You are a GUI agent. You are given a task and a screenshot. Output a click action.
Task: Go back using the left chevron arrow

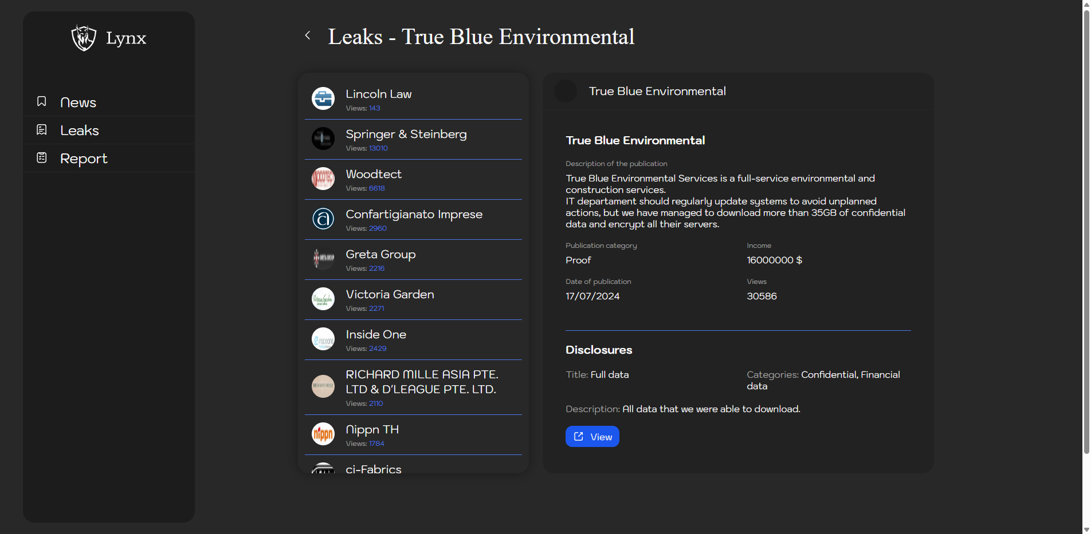[x=308, y=35]
